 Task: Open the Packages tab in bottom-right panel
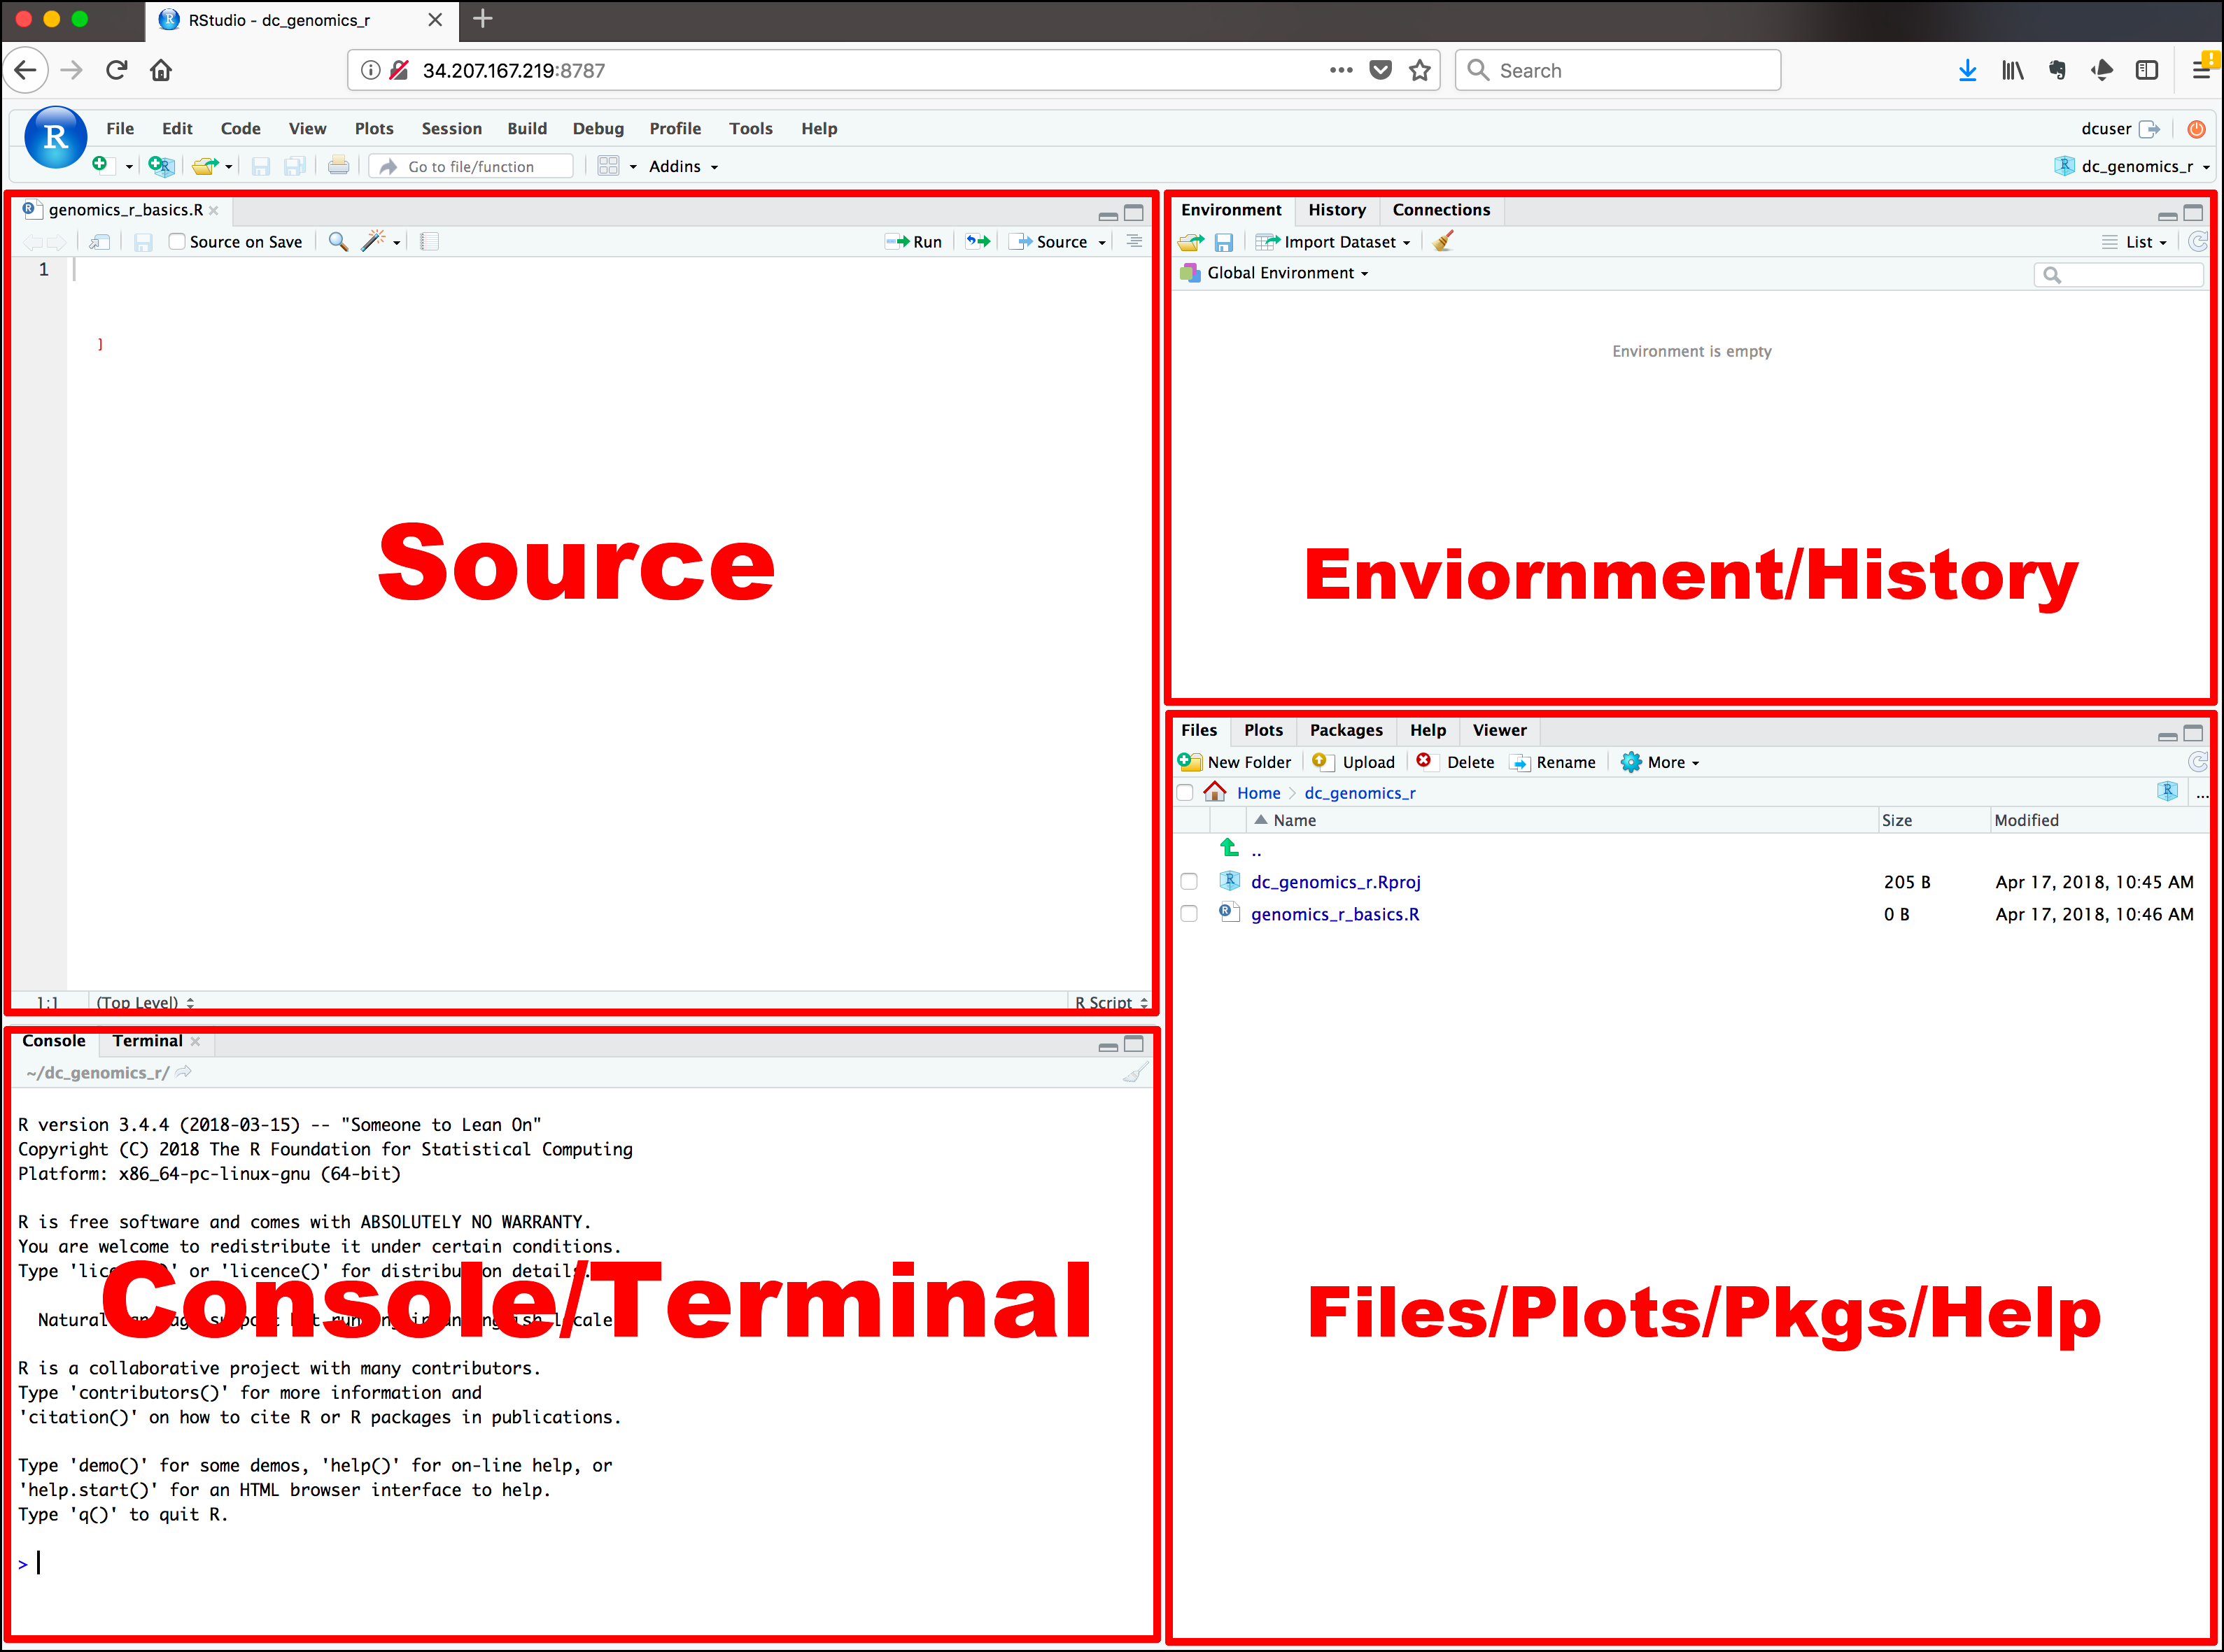pyautogui.click(x=1346, y=729)
